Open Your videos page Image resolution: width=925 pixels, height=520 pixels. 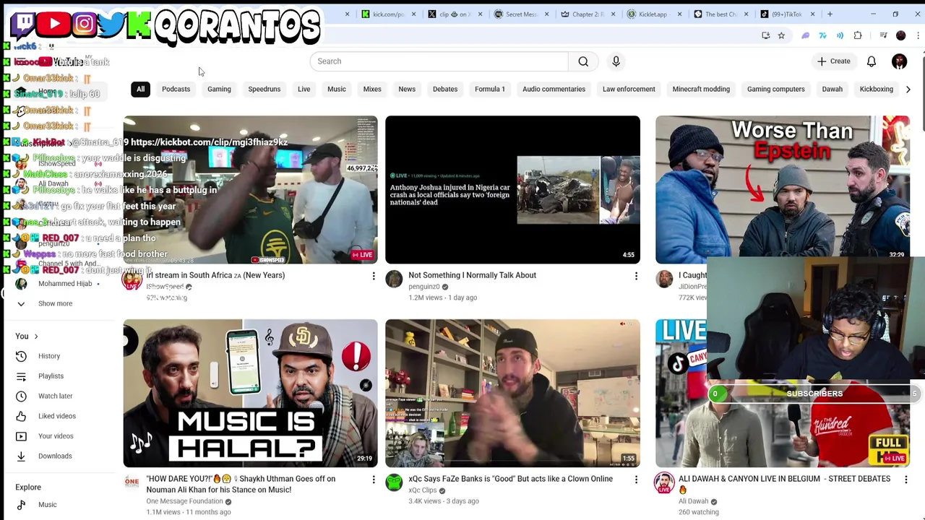pyautogui.click(x=56, y=436)
